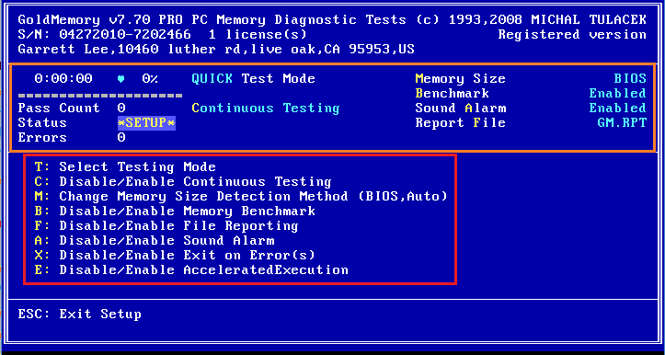Click the 0:00:00 elapsed timer
665x355 pixels.
(x=63, y=78)
